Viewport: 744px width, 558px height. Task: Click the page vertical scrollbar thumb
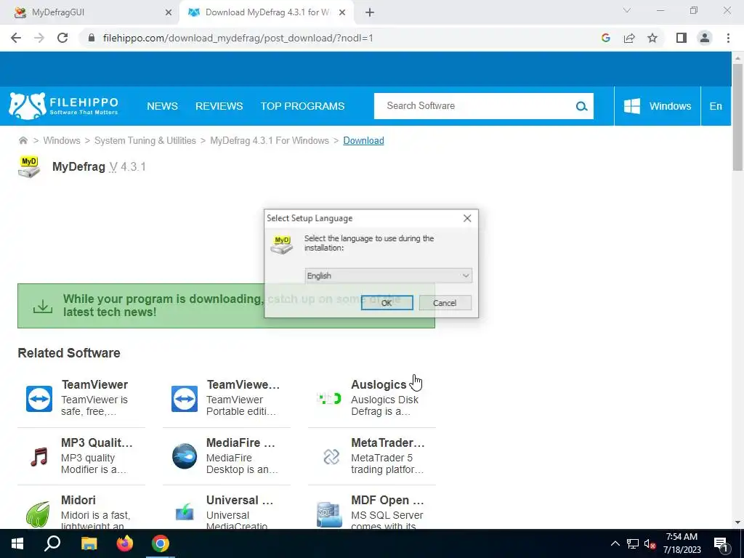(737, 117)
